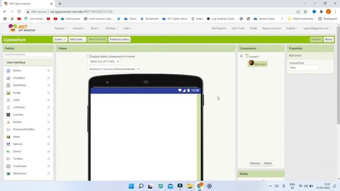Open Windows Start menu
Screen dimensions: 340x191
click(x=131, y=186)
